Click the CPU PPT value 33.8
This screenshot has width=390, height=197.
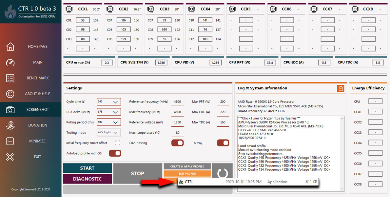click(270, 62)
